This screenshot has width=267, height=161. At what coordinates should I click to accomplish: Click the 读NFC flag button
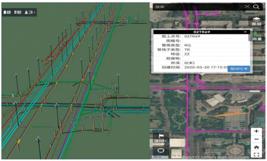click(x=161, y=138)
